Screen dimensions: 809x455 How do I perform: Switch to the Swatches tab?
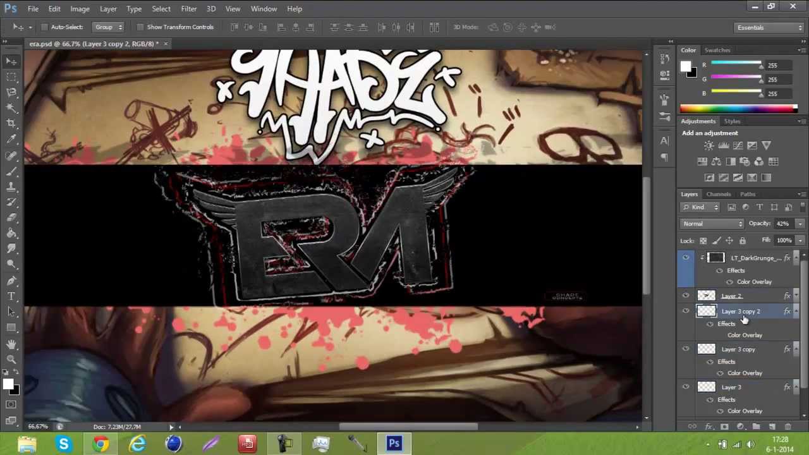click(x=717, y=50)
